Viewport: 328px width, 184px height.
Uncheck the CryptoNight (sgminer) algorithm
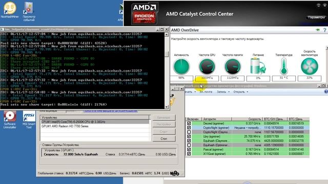pos(189,128)
